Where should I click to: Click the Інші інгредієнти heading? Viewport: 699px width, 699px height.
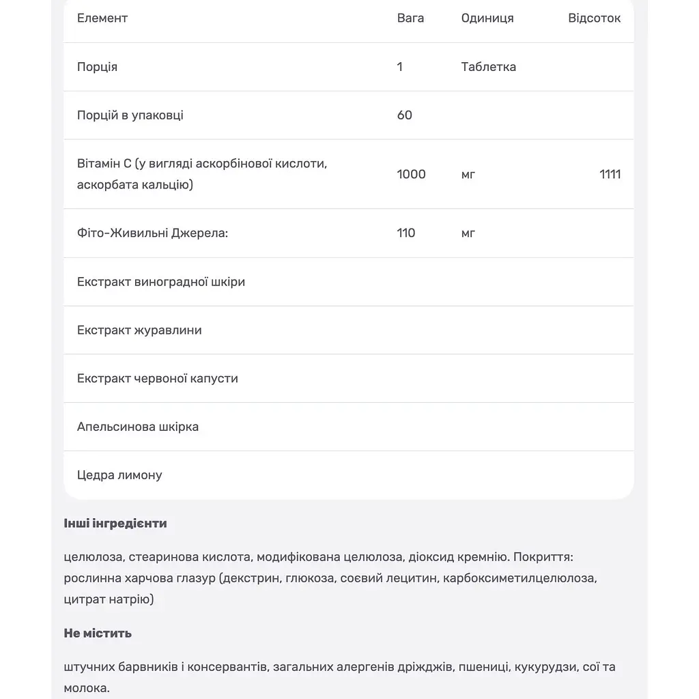click(x=115, y=524)
